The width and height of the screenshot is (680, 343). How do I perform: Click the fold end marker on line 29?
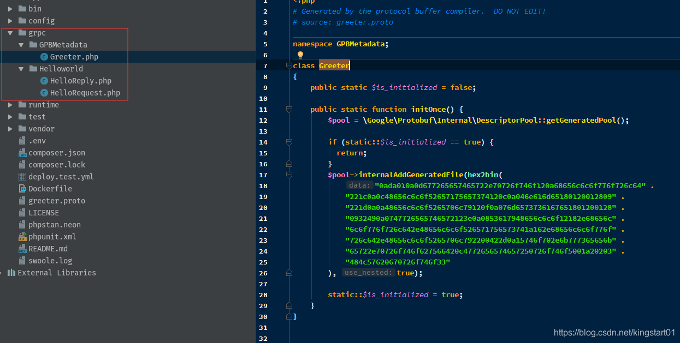pos(289,305)
